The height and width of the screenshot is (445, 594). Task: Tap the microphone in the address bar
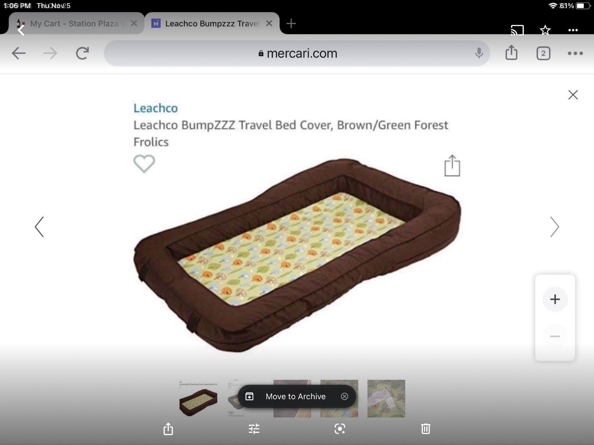[479, 53]
